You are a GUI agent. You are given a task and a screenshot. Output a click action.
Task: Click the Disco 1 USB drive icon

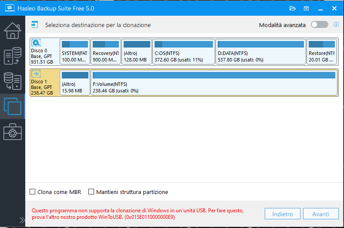[36, 74]
